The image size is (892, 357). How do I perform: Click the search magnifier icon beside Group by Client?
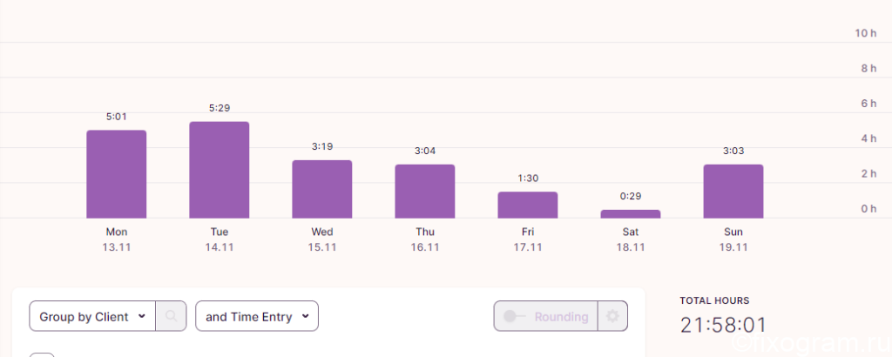click(x=172, y=316)
